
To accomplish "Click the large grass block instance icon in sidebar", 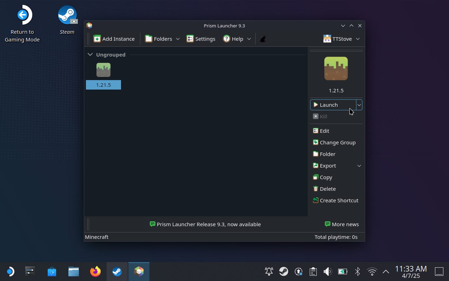I will [336, 68].
